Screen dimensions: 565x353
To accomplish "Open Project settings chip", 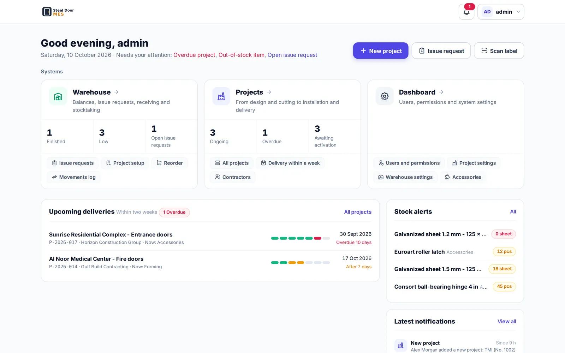I will [474, 163].
